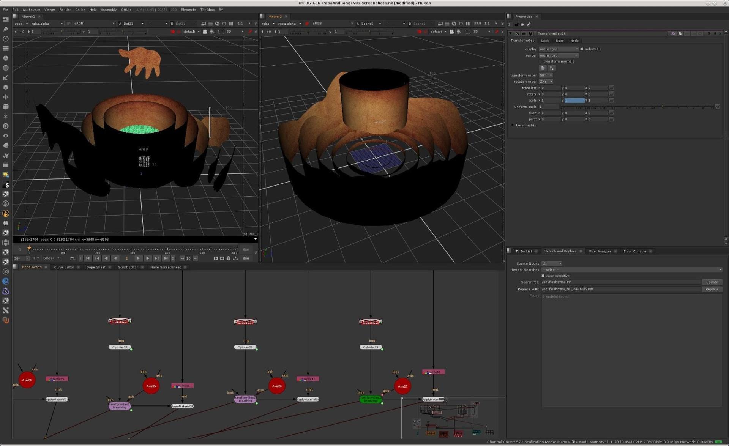Toggle the case sensitive checkbox
Screen dimensions: 729x446
pos(543,276)
